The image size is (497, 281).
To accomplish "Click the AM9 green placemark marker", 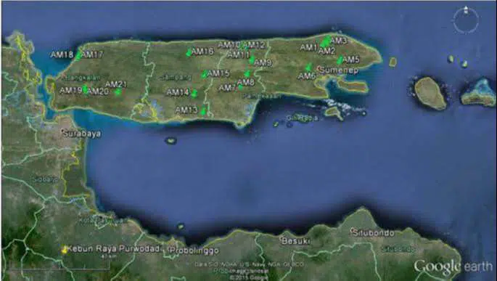I will (x=252, y=60).
